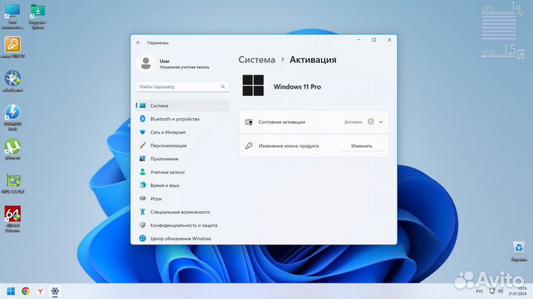Screen dimensions: 533x299
Task: Click the Изменить product key button
Action: point(362,145)
